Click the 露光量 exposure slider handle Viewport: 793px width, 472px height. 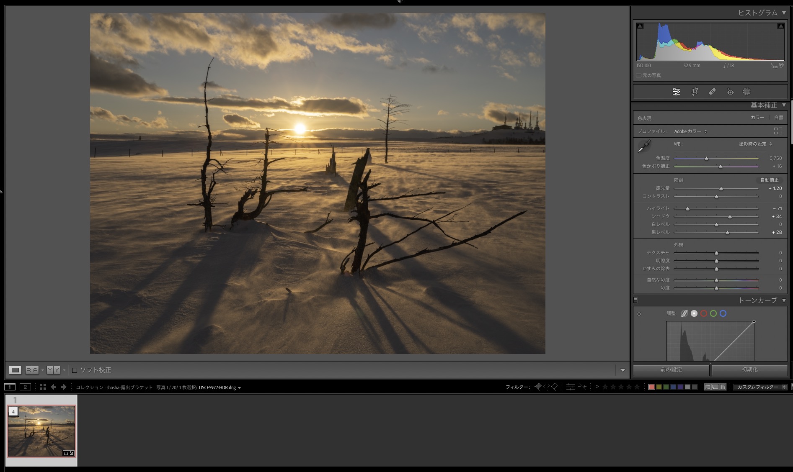click(721, 189)
